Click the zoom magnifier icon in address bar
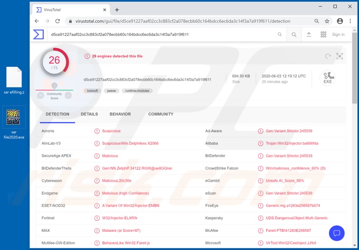Screen dimensions: 359x250 [316, 21]
